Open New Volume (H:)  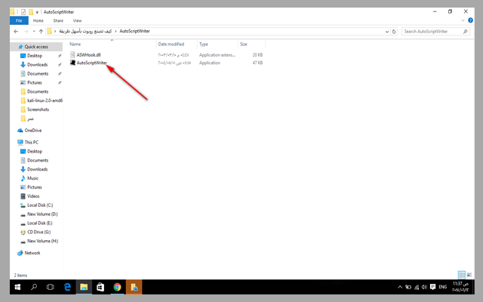pos(42,241)
